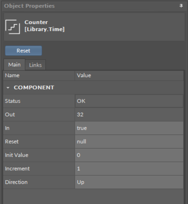The image size is (188, 204).
Task: Click the pin icon in Object Properties header
Action: [x=181, y=6]
